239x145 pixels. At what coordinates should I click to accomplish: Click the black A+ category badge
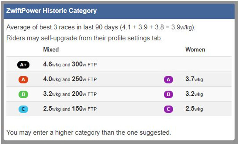(23, 65)
